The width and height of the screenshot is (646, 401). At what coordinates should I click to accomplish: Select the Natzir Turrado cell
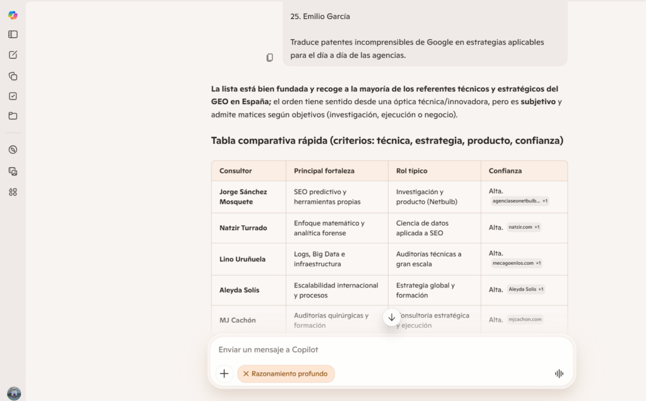tap(249, 228)
